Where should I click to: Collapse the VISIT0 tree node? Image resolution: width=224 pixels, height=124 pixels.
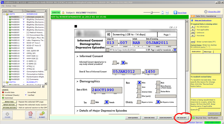click(4, 14)
